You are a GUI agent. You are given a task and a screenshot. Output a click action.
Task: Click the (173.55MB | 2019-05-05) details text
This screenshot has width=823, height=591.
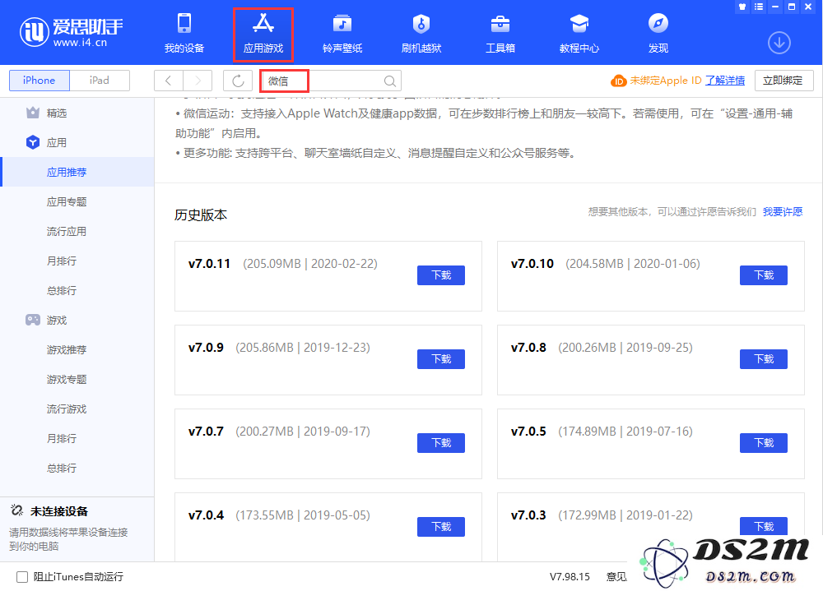[303, 515]
